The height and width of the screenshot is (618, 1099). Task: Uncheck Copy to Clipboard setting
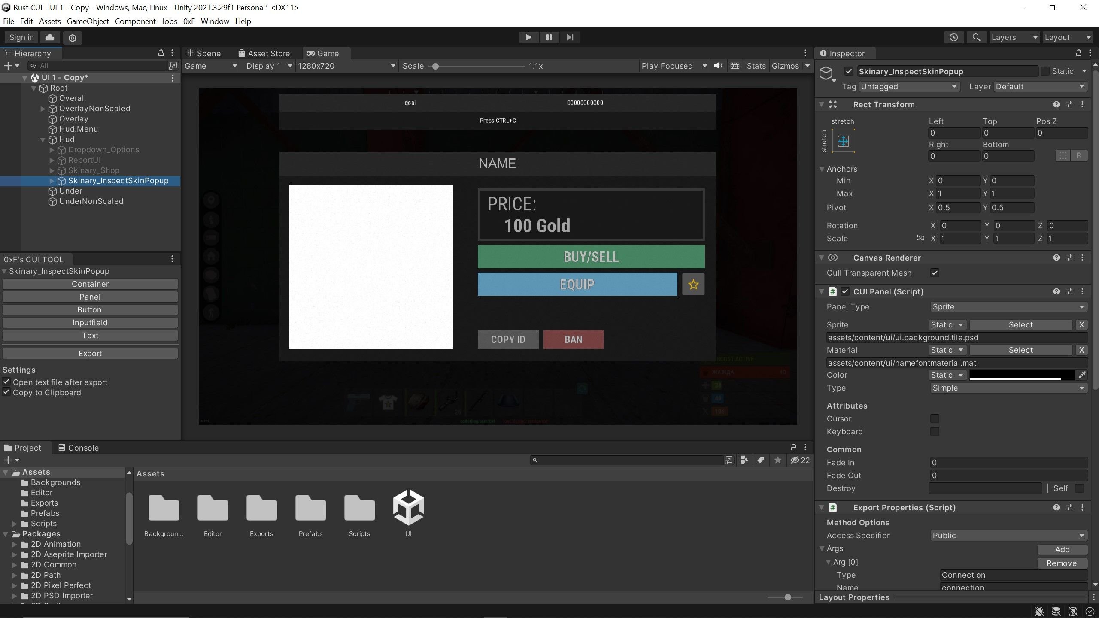6,392
